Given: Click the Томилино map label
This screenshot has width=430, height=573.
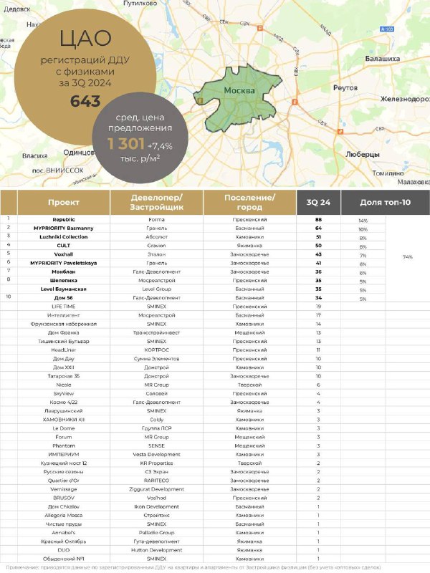Looking at the screenshot, I should (x=388, y=173).
